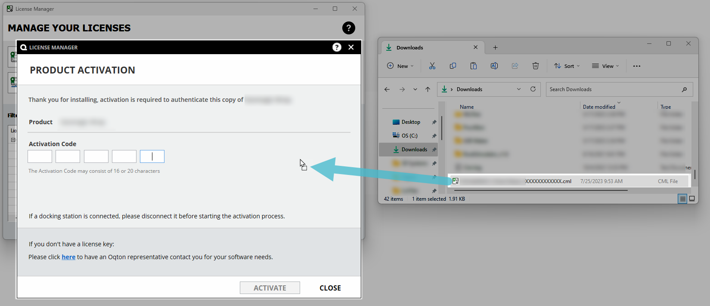Click the Delete trash icon in Explorer toolbar
The height and width of the screenshot is (306, 710).
tap(535, 66)
